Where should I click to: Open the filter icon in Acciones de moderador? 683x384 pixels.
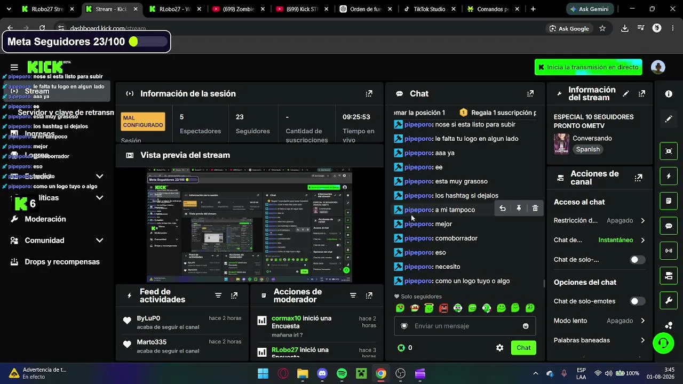click(x=353, y=295)
